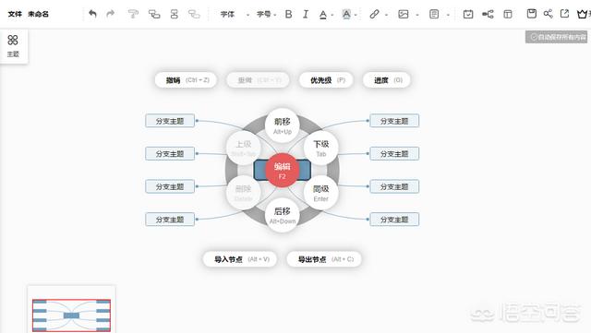This screenshot has height=333, width=591.
Task: Expand the note options dropdown arrow
Action: [x=448, y=15]
